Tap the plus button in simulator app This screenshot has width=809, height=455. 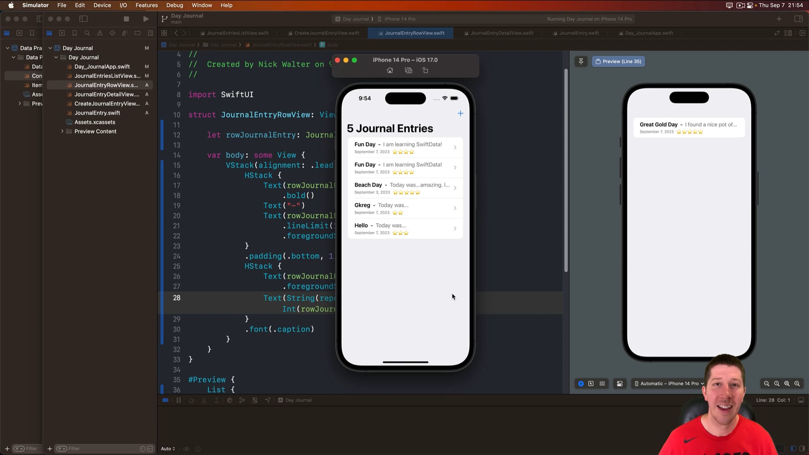(x=461, y=113)
